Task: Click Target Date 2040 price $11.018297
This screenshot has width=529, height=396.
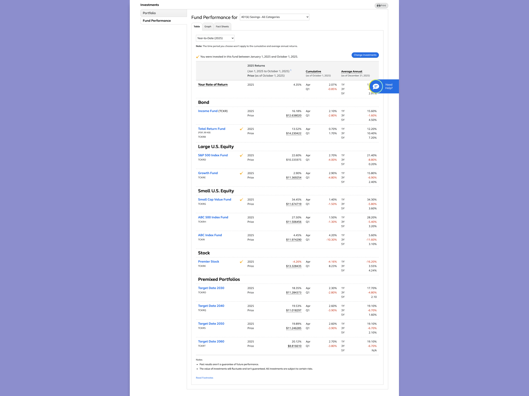Action: click(x=294, y=310)
